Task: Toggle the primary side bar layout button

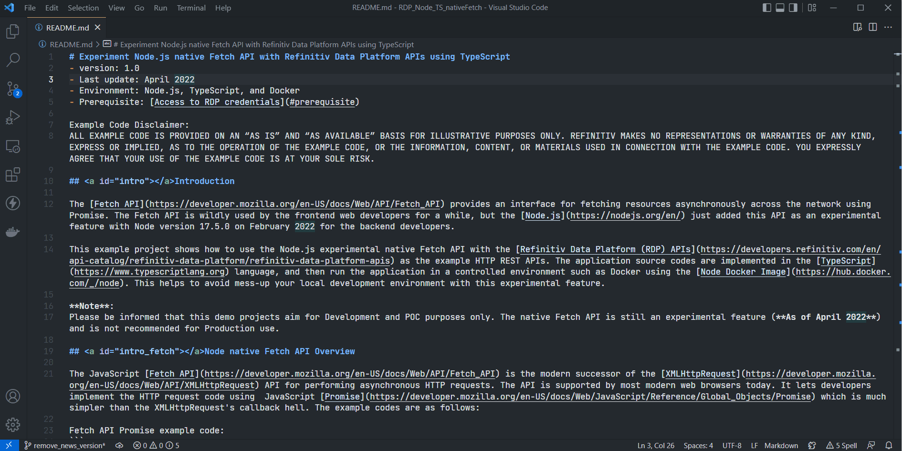Action: [x=767, y=8]
